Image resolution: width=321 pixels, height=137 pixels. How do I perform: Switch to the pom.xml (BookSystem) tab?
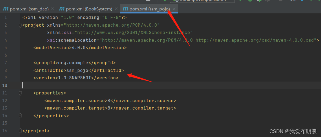[89, 9]
